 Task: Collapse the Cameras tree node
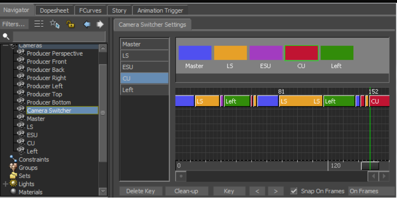(x=5, y=46)
